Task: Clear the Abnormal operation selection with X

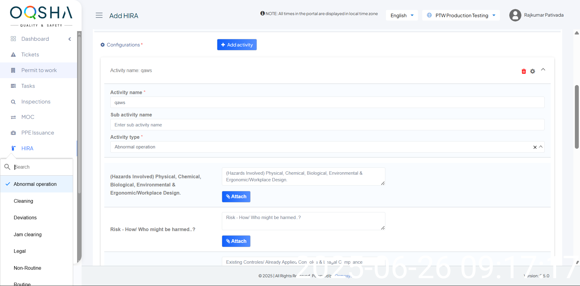Action: (x=535, y=147)
